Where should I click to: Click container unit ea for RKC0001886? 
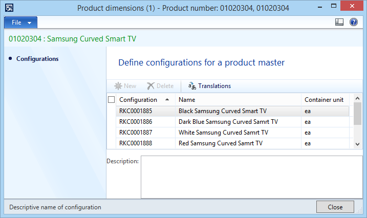325,122
